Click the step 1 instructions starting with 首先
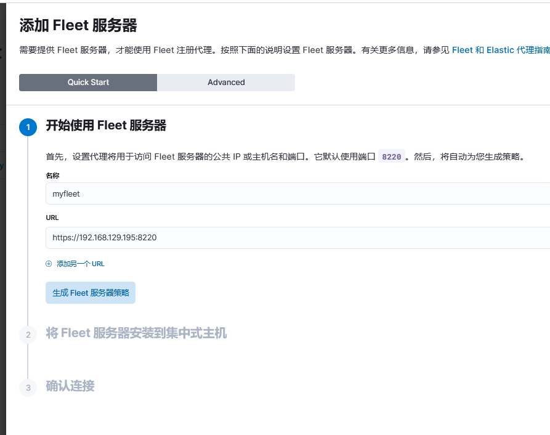Image resolution: width=550 pixels, height=435 pixels. point(209,157)
